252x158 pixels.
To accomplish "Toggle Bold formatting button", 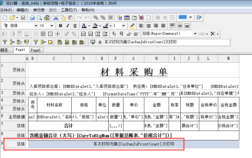I will [x=60, y=26].
